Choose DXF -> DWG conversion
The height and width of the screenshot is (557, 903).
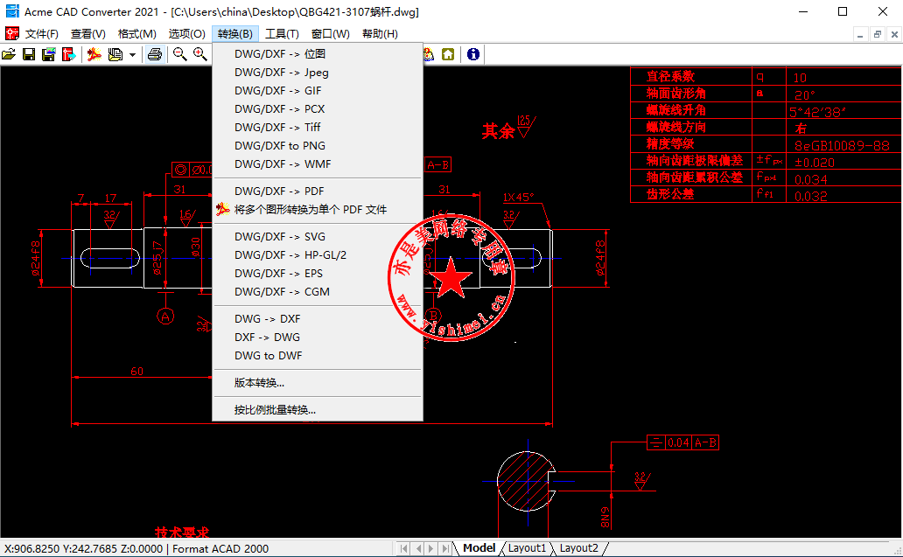318,338
